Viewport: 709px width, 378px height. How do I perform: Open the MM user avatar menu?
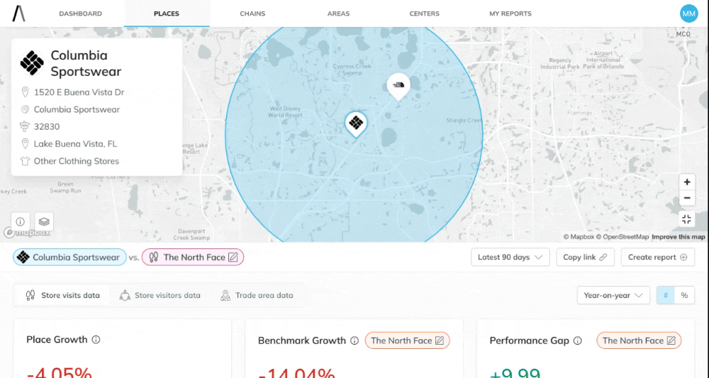point(688,13)
